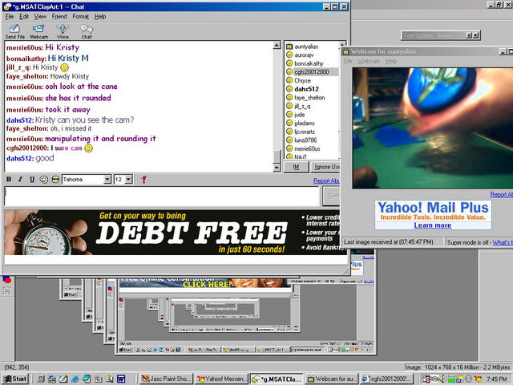Launch Internet Explorer from quick launch

tap(75, 379)
